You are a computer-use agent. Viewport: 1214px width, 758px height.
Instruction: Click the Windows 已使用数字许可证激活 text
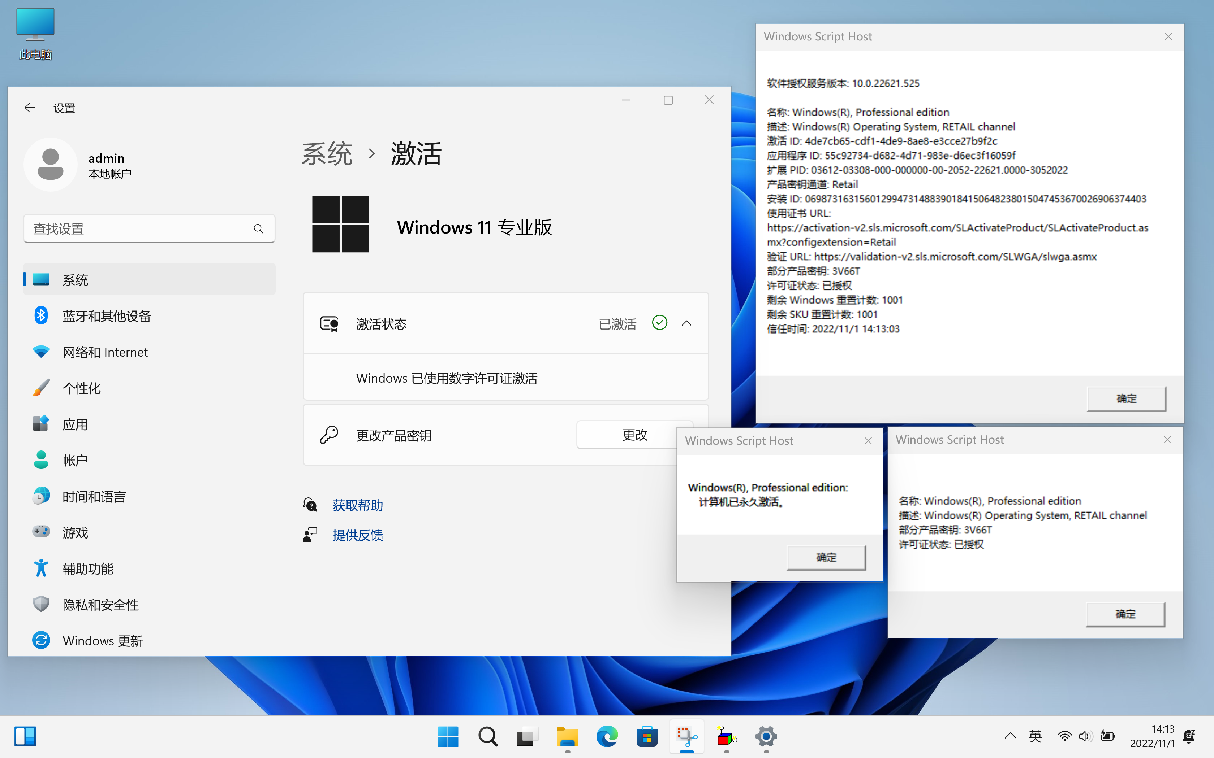tap(447, 378)
